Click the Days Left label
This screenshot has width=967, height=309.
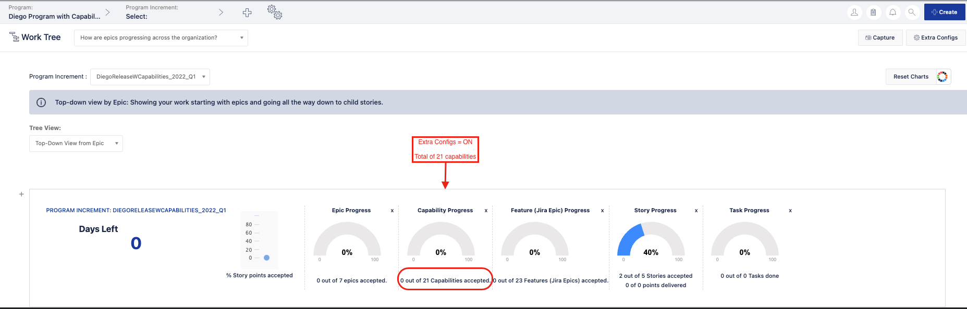coord(99,229)
